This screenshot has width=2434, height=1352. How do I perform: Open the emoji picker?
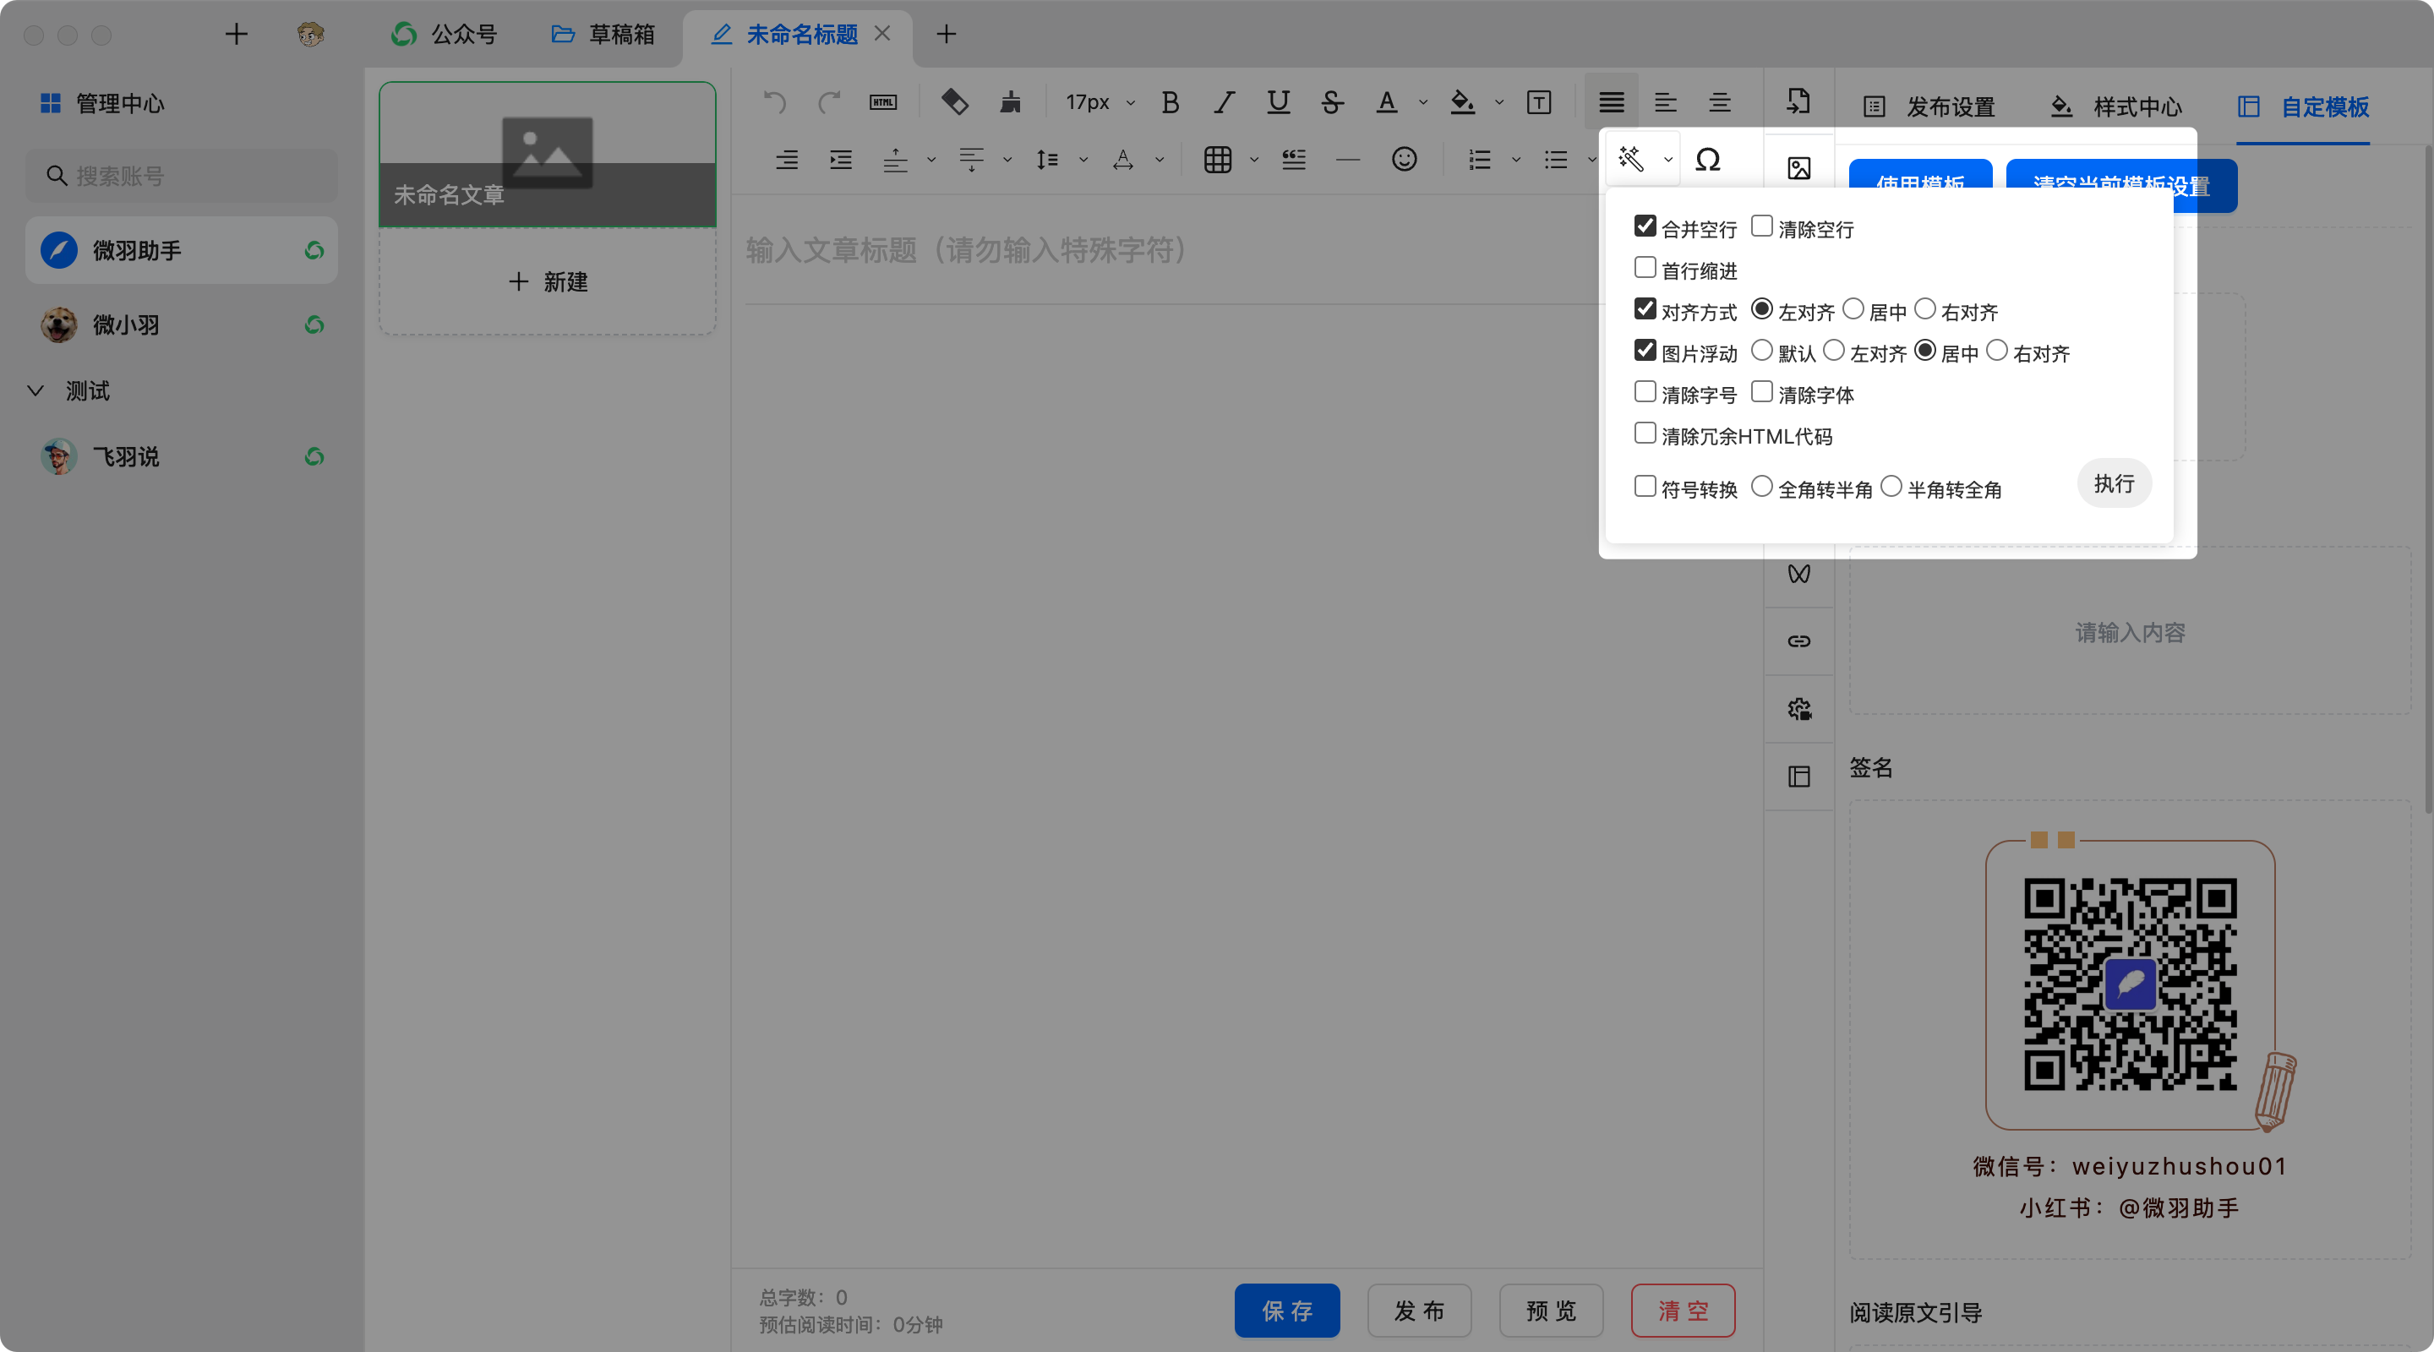tap(1404, 160)
